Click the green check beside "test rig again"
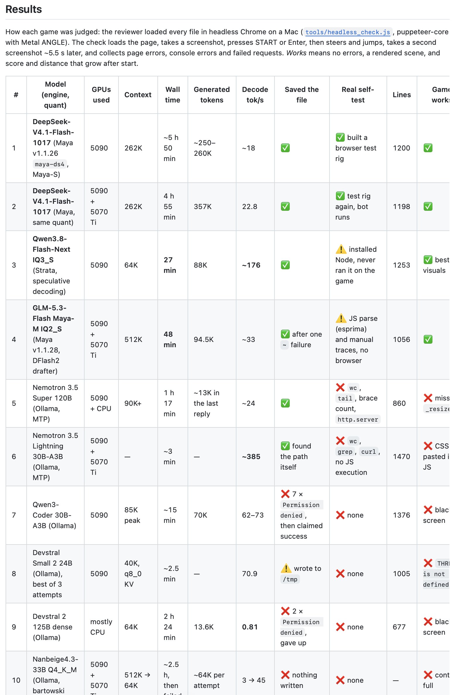Image resolution: width=460 pixels, height=695 pixels. point(340,196)
